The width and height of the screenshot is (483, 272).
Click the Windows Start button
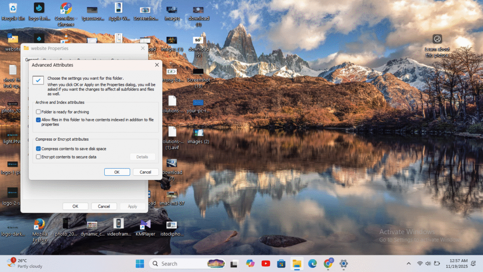(x=140, y=263)
